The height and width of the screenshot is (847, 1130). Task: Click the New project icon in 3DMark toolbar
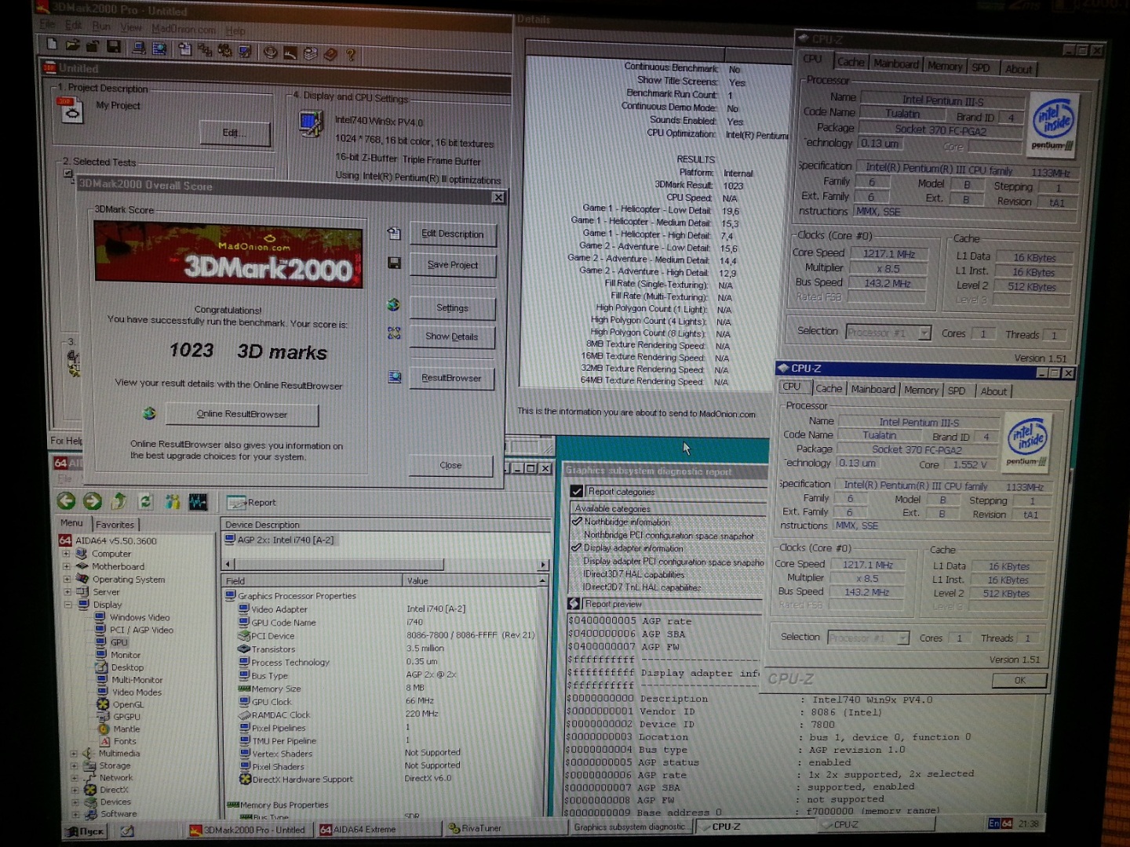pos(52,45)
